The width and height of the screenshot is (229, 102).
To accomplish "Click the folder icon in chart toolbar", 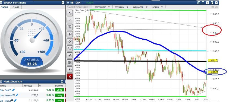I will pyautogui.click(x=213, y=7).
